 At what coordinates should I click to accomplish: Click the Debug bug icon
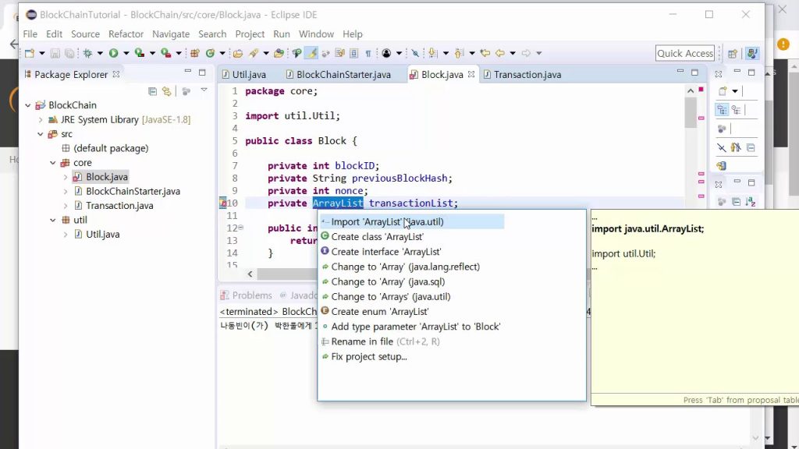point(87,53)
